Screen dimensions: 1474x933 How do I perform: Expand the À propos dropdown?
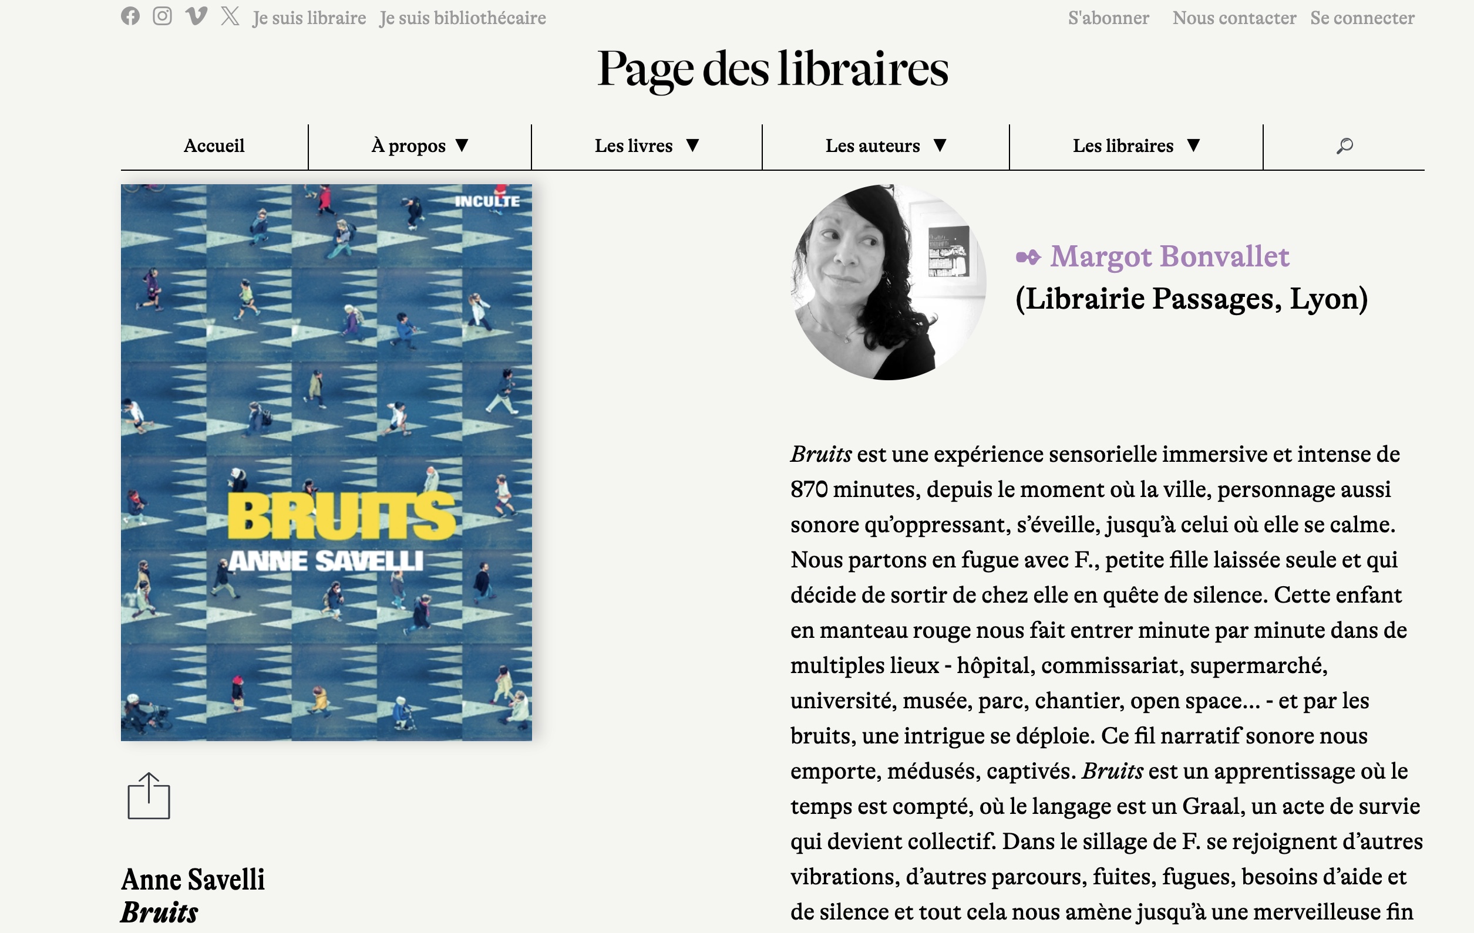pos(420,146)
